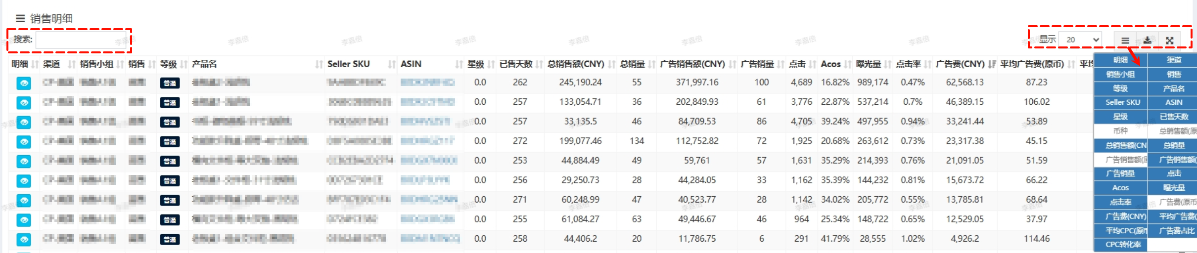Click the sort arrows beside ASIN header
The height and width of the screenshot is (253, 1197).
[459, 64]
